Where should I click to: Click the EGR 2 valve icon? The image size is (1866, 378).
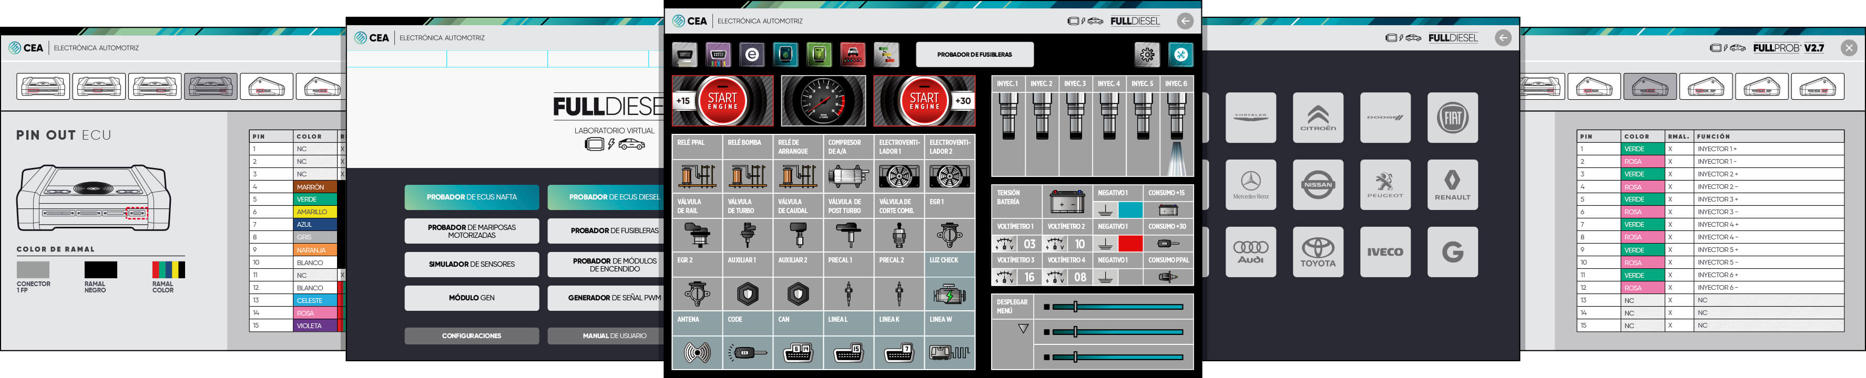(x=697, y=294)
